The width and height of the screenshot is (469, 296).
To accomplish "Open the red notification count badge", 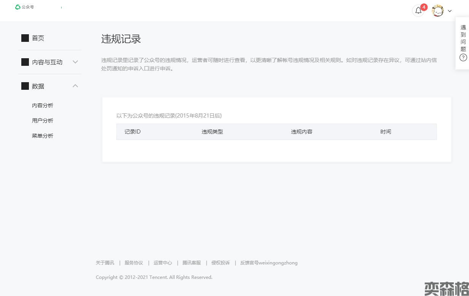I will (x=424, y=7).
